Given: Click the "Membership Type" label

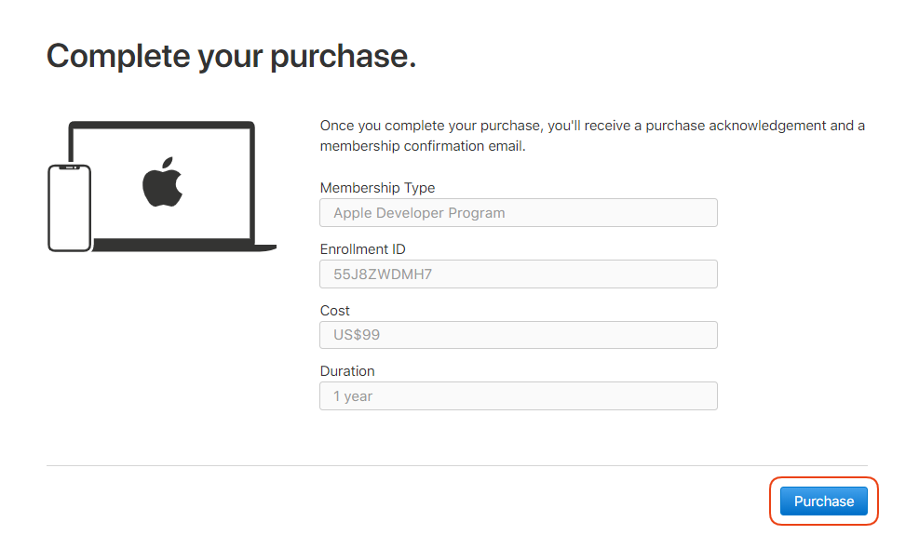Looking at the screenshot, I should pos(377,188).
